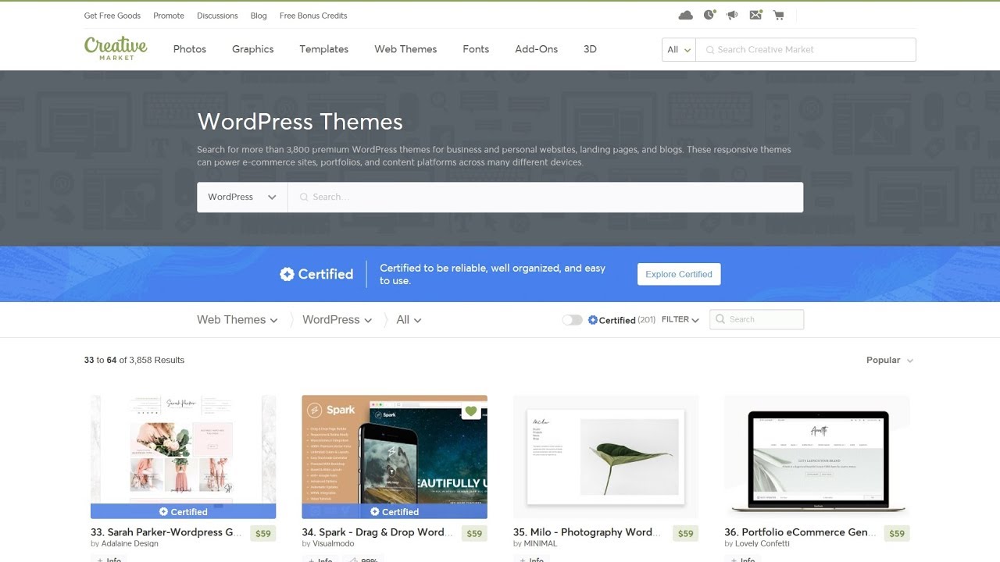Screen dimensions: 1000x562
Task: Click the magnifier icon in top search
Action: (x=709, y=50)
